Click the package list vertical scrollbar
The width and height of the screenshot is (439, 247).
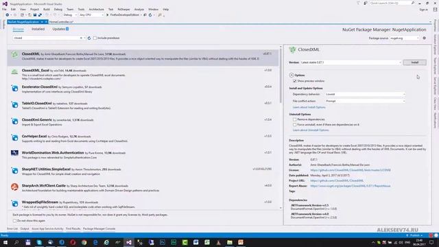point(281,75)
